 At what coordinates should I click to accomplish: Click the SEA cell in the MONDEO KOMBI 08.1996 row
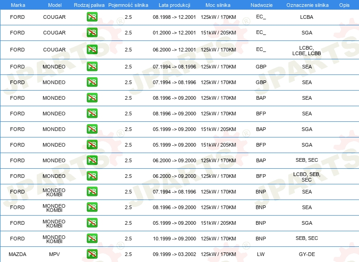coord(307,207)
